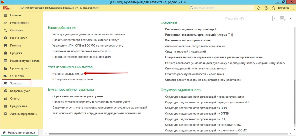296x136 pixels.
Task: Click global search Ctrl+Shift+F field
Action: [222, 8]
